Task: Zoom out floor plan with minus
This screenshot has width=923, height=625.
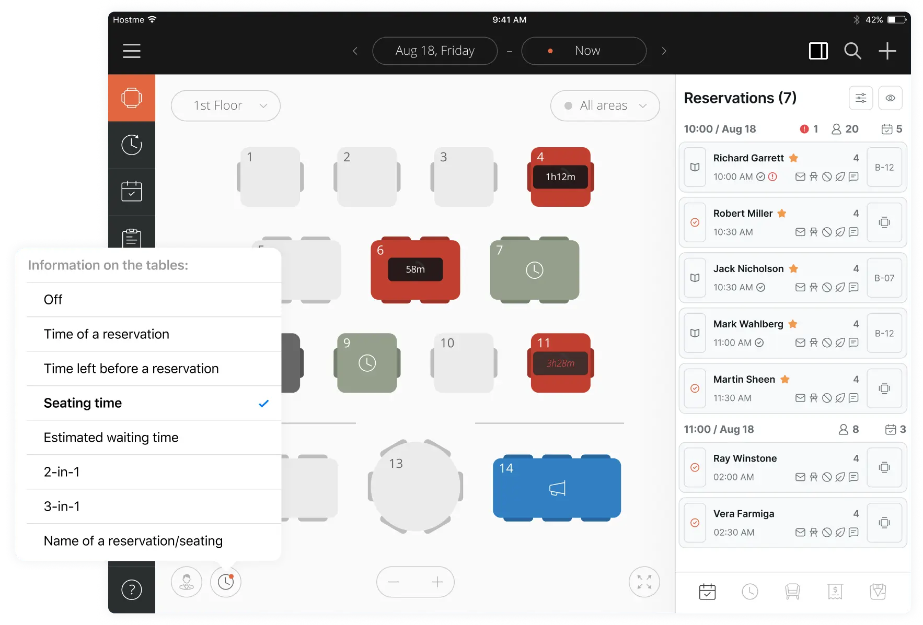Action: point(394,582)
